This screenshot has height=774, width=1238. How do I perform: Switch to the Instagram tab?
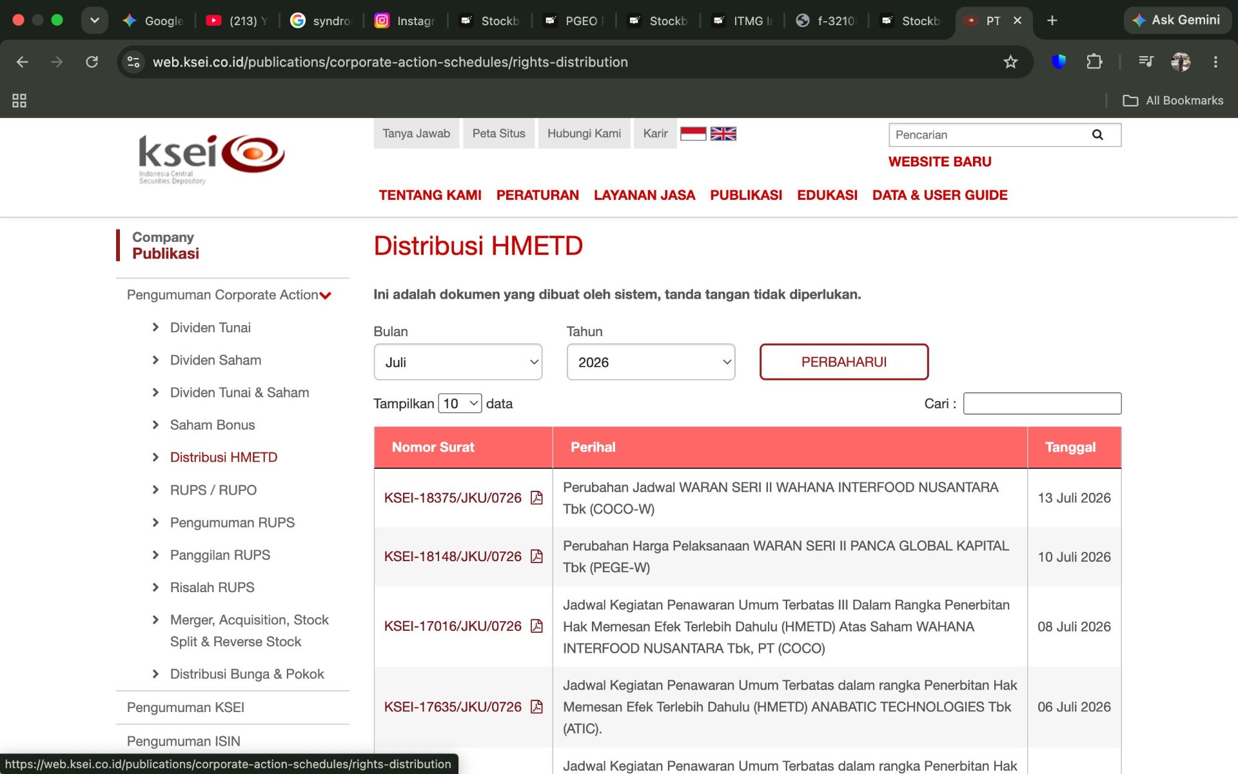tap(405, 21)
